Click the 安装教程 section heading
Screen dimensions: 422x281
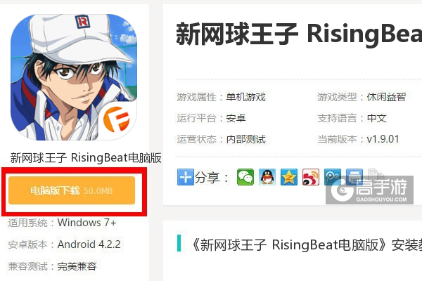[306, 245]
